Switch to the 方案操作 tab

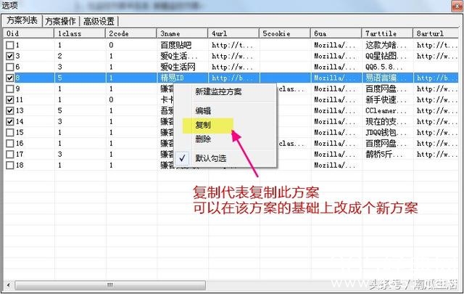(60, 21)
